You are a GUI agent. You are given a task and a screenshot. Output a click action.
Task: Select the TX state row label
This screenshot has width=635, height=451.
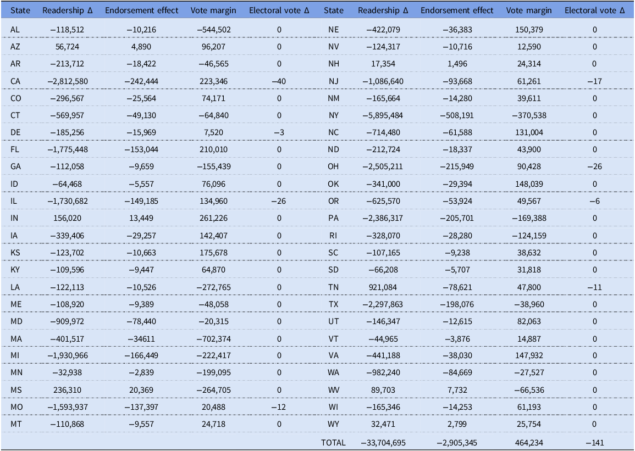[x=333, y=304]
